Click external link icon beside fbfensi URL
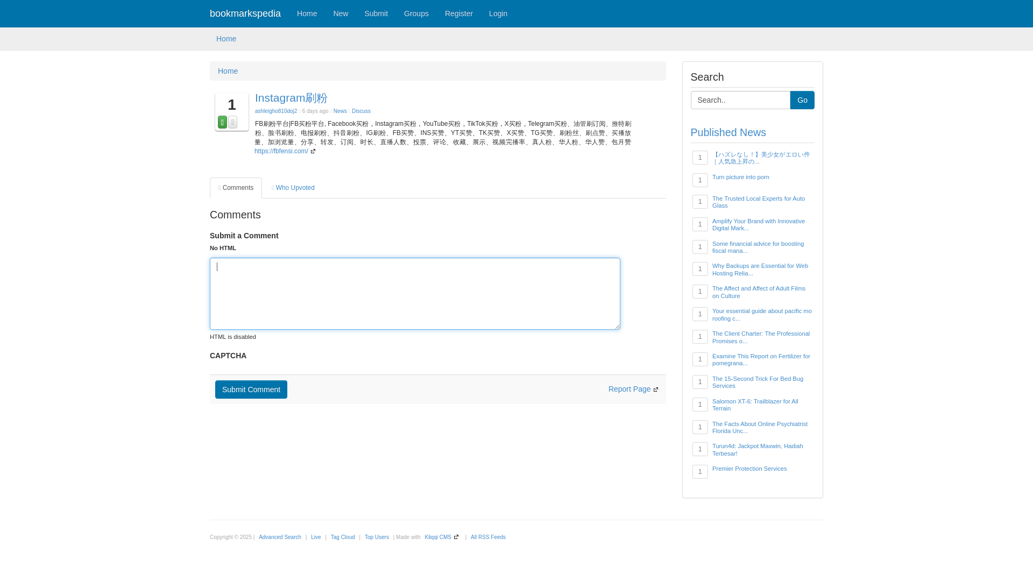The image size is (1033, 581). pyautogui.click(x=313, y=152)
